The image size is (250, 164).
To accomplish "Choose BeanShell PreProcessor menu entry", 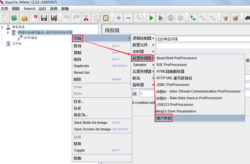I will point(177,58).
